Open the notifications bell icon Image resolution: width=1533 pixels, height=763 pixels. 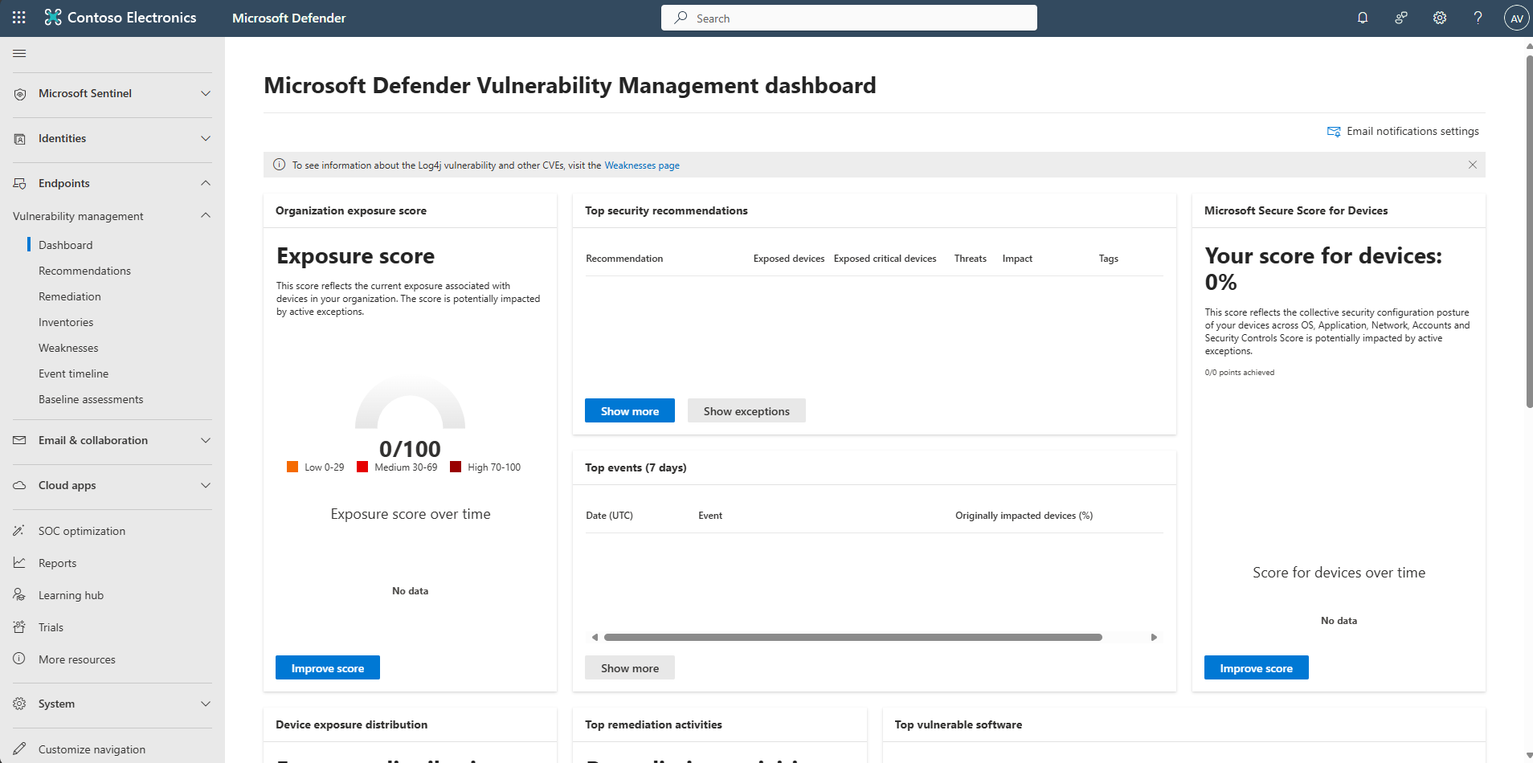click(x=1363, y=18)
